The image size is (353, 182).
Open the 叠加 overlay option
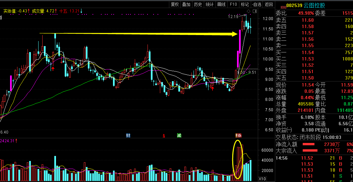186,4
